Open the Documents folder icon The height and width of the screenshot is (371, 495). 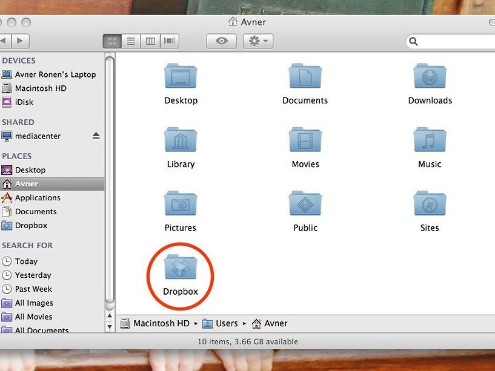point(305,76)
